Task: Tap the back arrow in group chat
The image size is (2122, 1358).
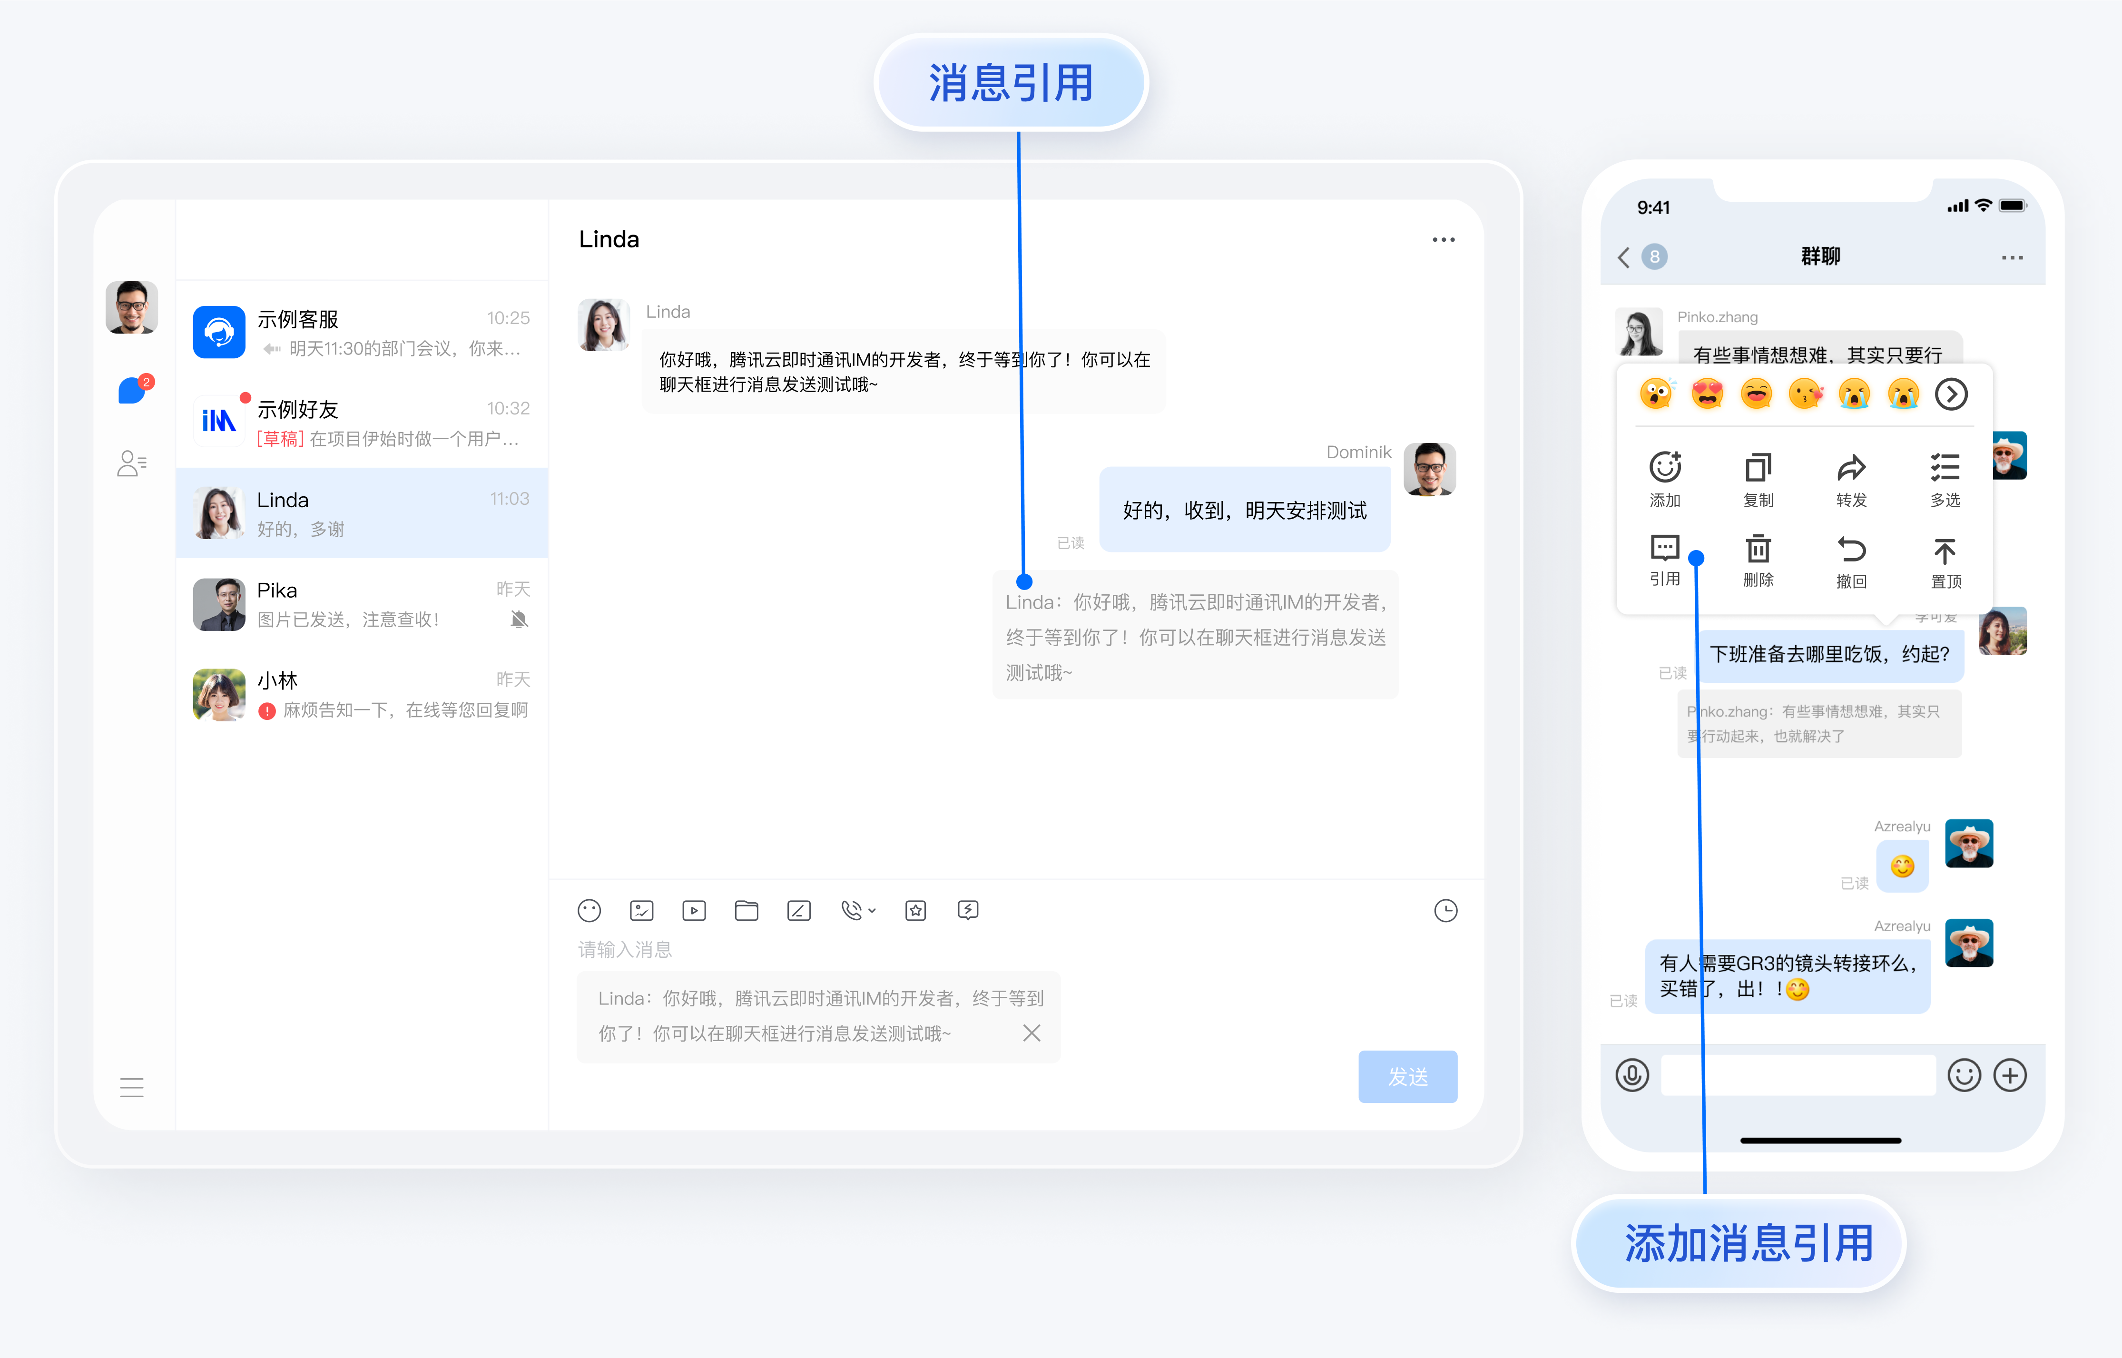Action: [x=1623, y=256]
